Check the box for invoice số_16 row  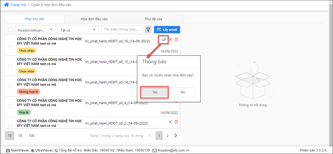click(10, 45)
